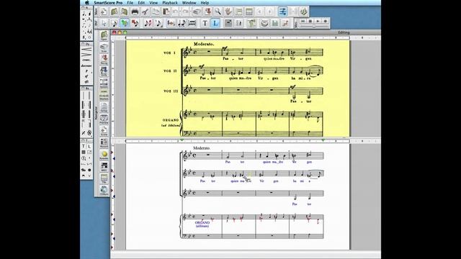Stop playback with the stop button

click(310, 21)
